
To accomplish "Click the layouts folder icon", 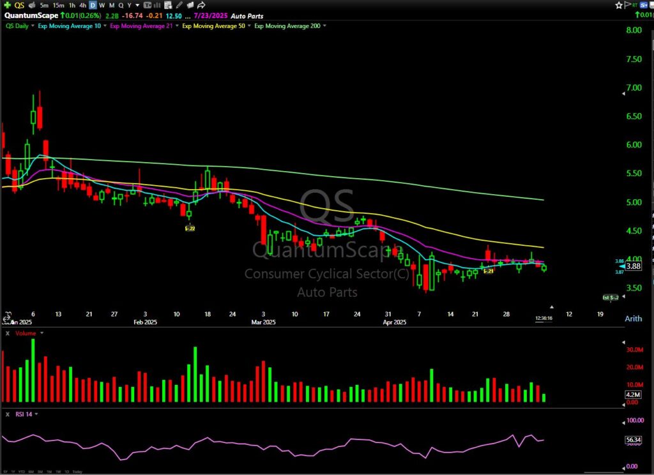I will pos(190,5).
